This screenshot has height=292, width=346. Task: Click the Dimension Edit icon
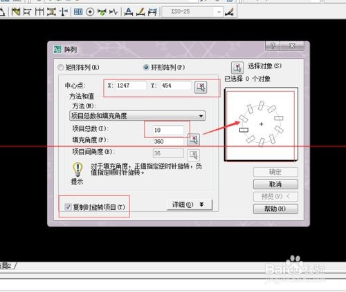point(129,12)
